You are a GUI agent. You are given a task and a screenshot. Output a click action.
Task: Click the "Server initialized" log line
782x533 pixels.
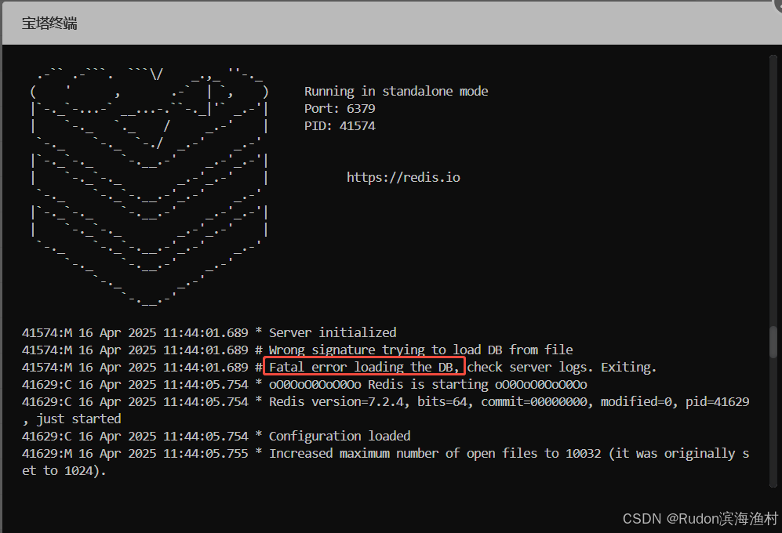click(x=209, y=332)
